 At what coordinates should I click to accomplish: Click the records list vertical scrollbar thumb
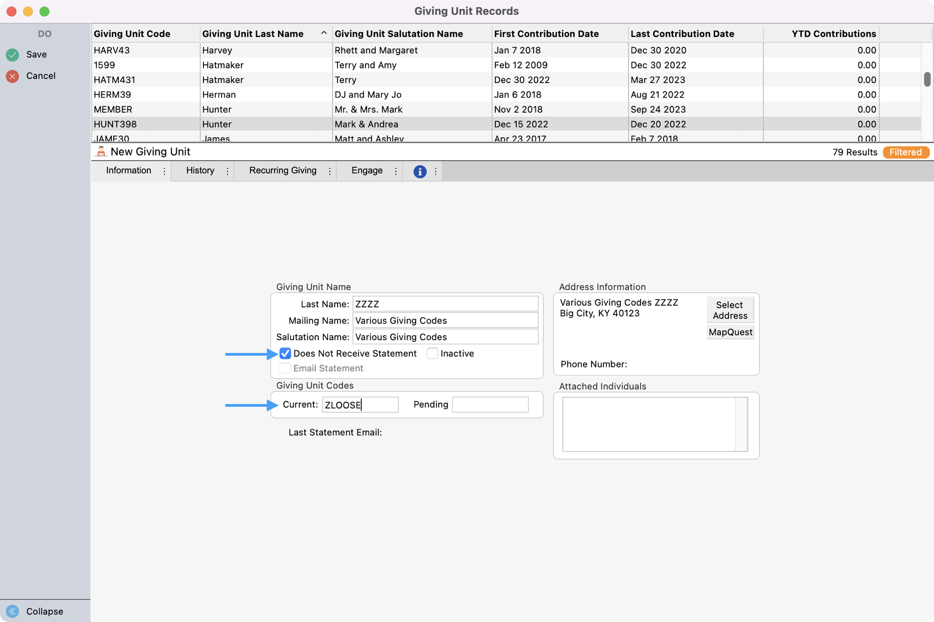pos(927,79)
